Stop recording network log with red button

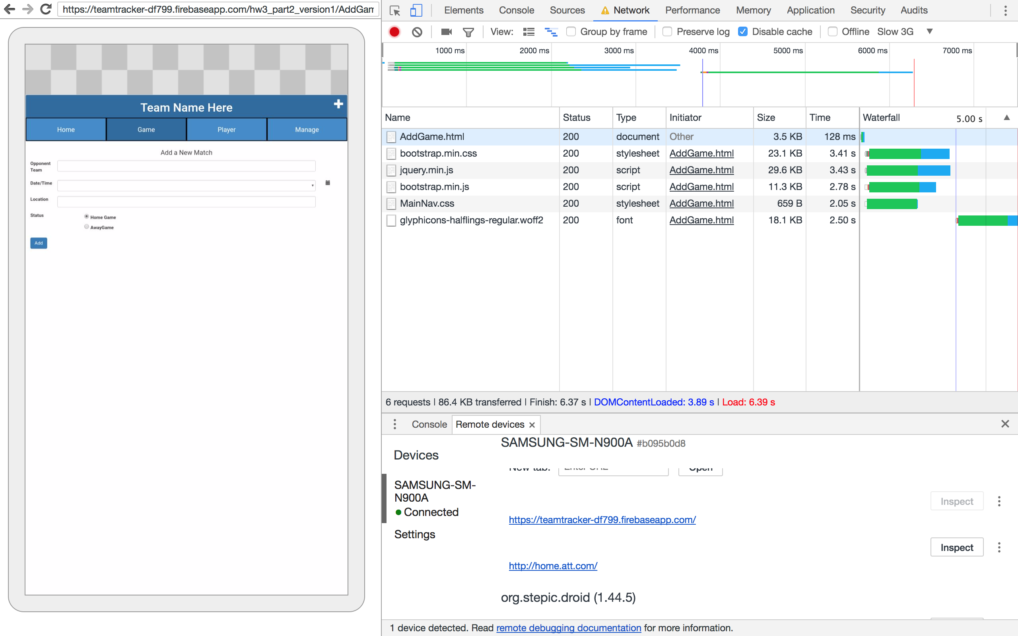point(394,32)
